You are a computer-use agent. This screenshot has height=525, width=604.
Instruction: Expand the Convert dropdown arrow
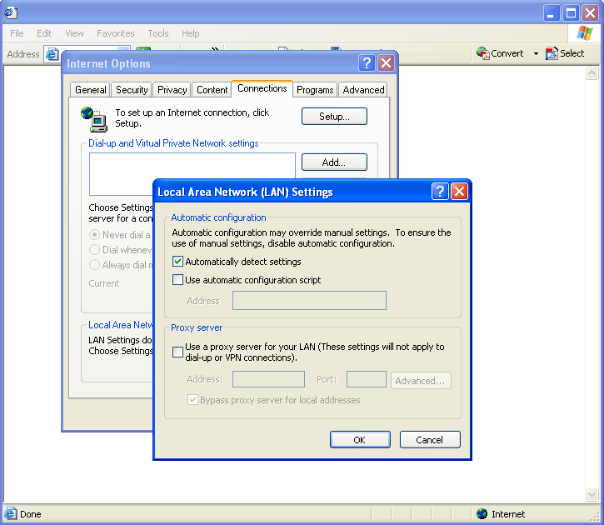tap(536, 53)
